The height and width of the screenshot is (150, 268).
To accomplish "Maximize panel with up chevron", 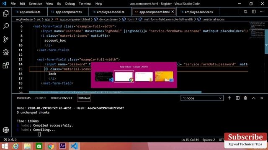I will [254, 98].
